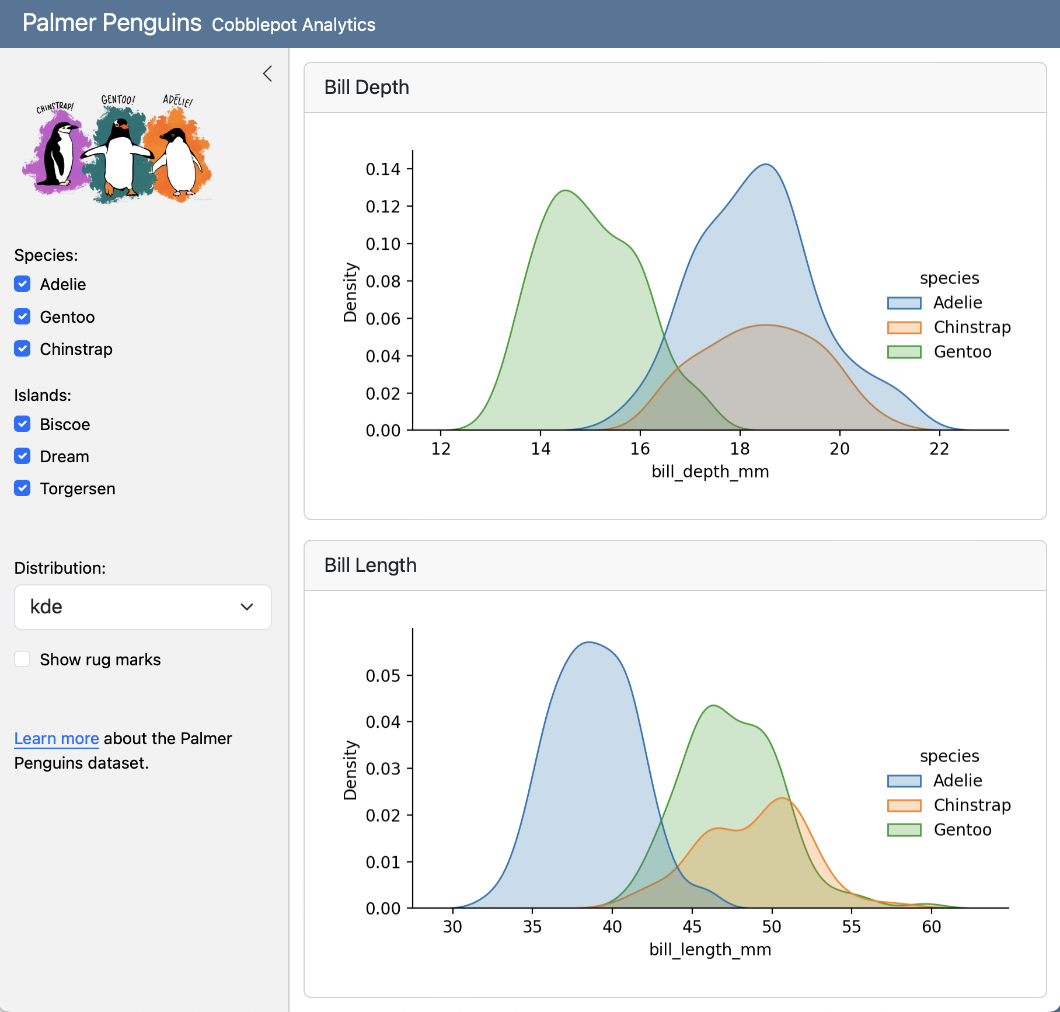Click the kde dropdown chevron

247,607
